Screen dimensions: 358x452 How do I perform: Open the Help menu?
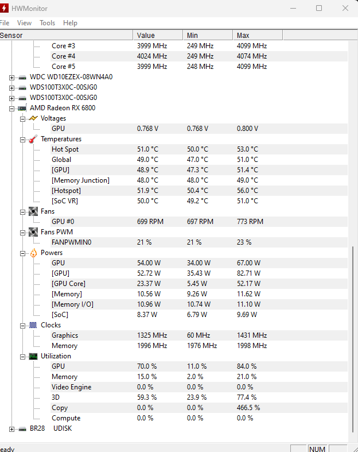70,23
